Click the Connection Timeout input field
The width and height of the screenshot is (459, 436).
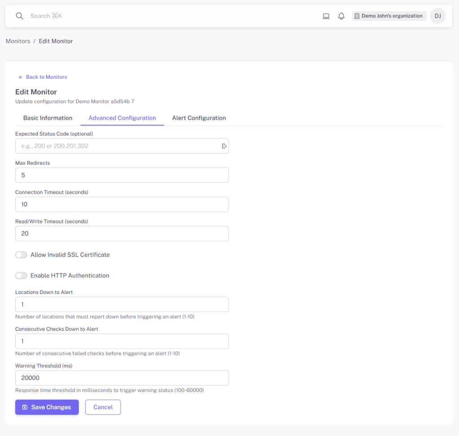122,204
